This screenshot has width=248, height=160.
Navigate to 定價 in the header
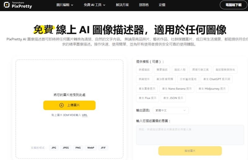(x=162, y=5)
